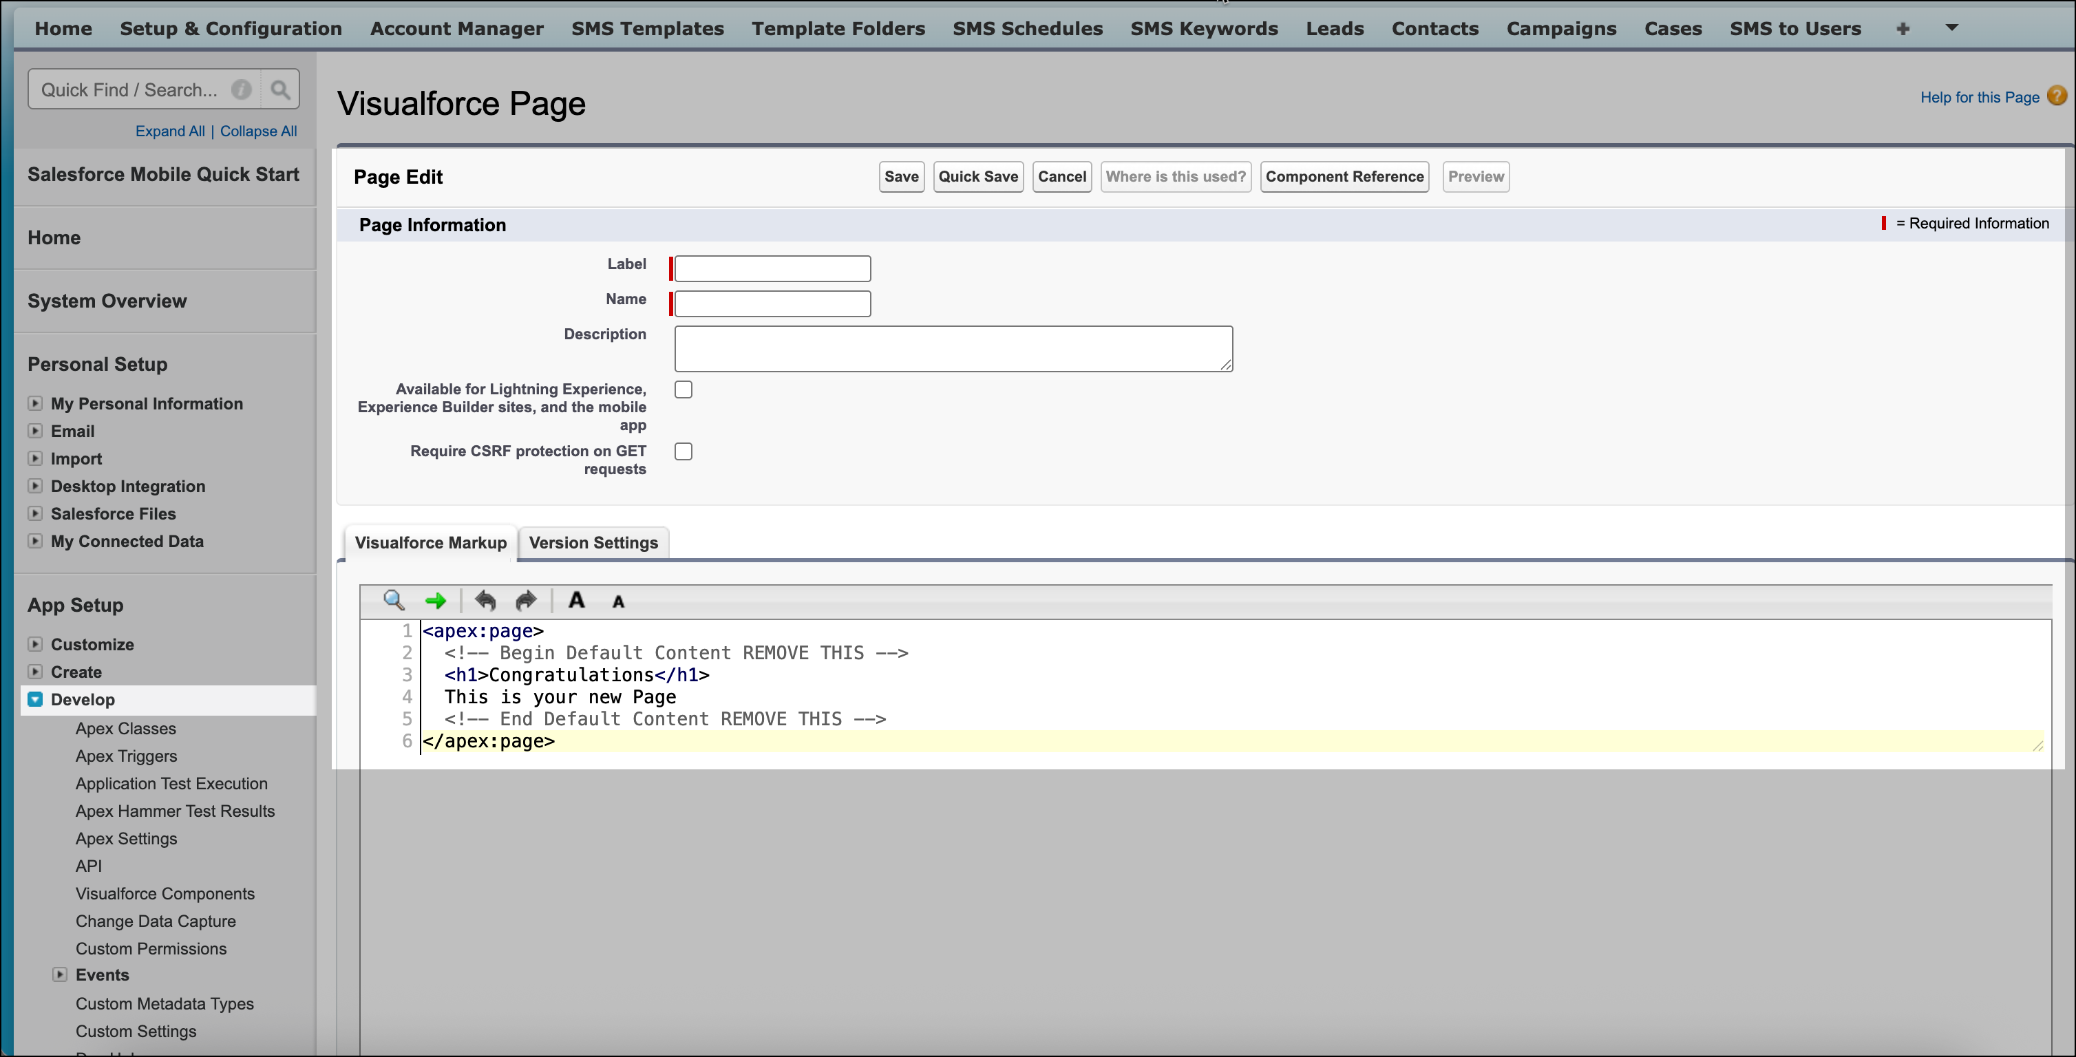This screenshot has height=1057, width=2076.
Task: Switch to Version Settings tab
Action: tap(593, 543)
